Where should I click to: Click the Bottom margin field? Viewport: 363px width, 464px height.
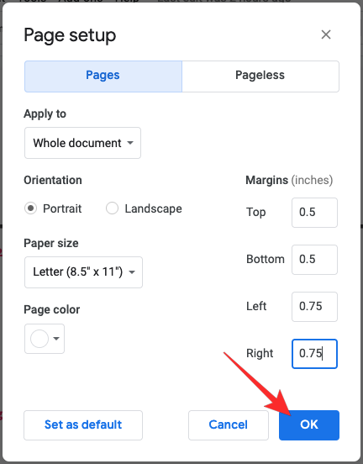[x=314, y=260]
